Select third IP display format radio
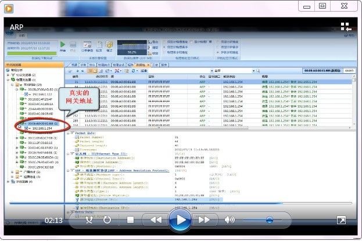This screenshot has width=362, height=241. [x=218, y=52]
